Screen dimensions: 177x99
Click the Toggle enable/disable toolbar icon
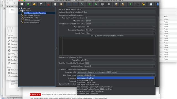82,4
